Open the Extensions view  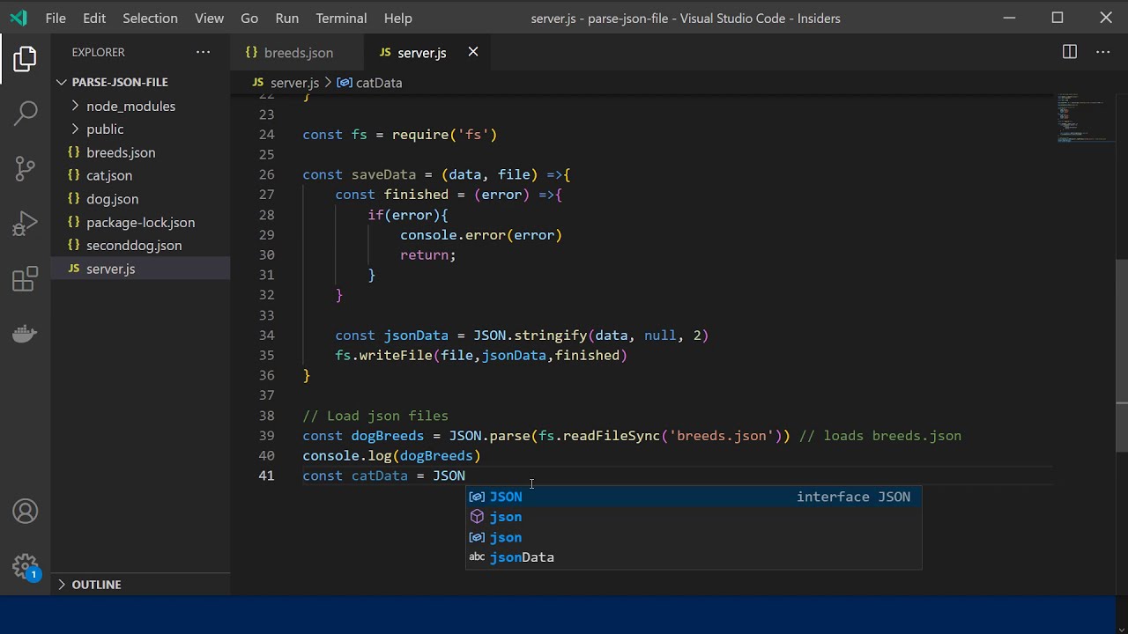coord(25,279)
